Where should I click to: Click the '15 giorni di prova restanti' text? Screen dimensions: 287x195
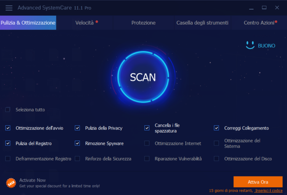tap(231, 191)
